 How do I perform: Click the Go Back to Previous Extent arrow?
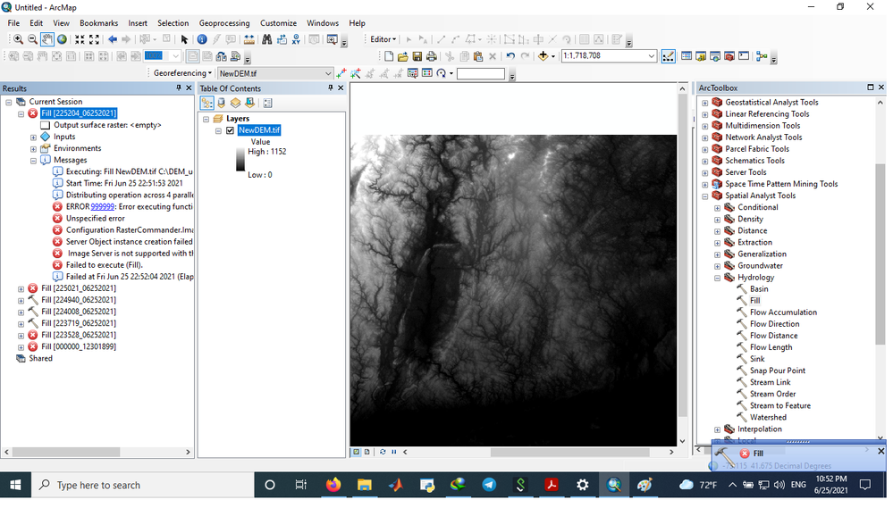pyautogui.click(x=113, y=39)
